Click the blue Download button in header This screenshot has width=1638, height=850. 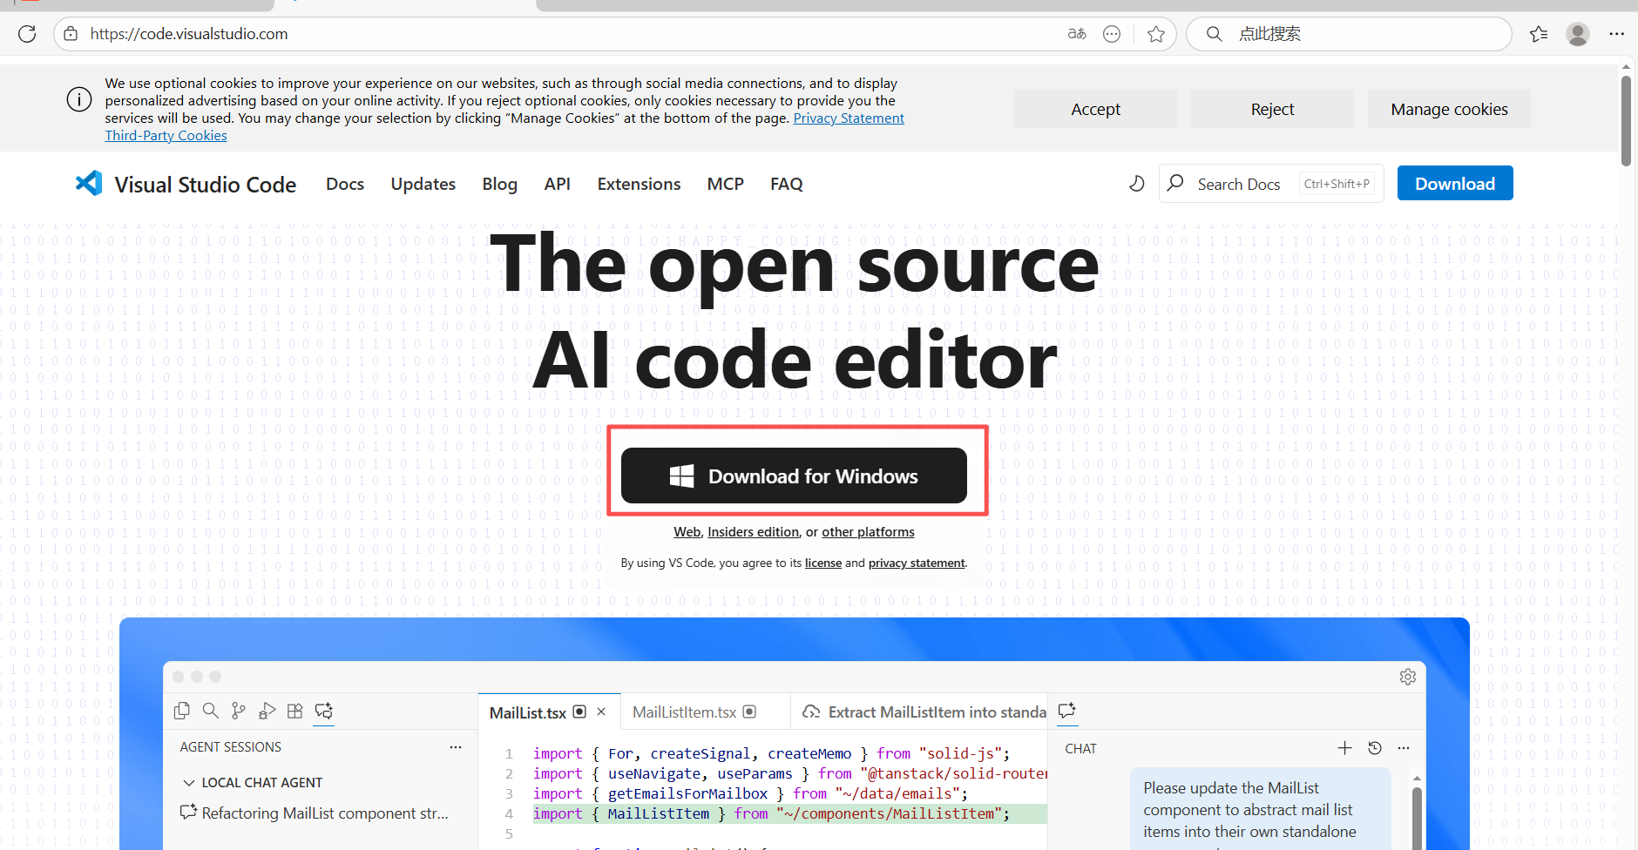click(1455, 183)
